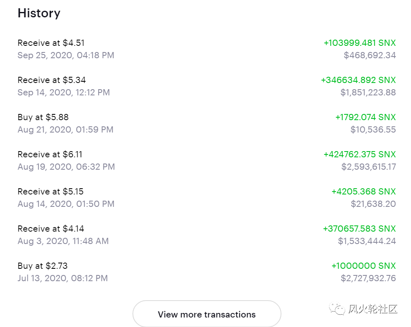
Task: Open the Receive at $5.34 transaction
Action: 207,86
